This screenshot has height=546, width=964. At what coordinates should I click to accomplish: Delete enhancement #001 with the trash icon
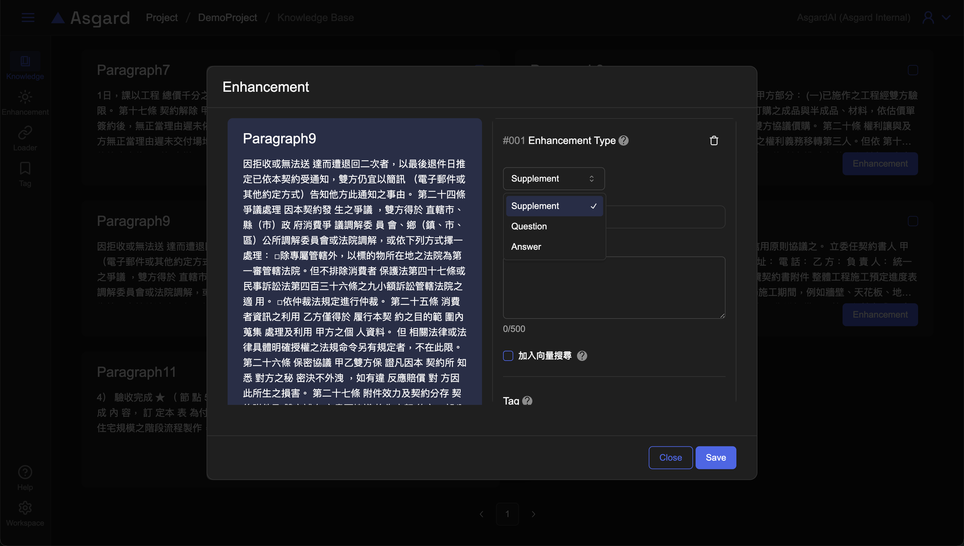pyautogui.click(x=714, y=140)
